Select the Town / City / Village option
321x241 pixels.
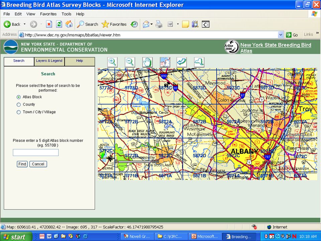(x=19, y=112)
